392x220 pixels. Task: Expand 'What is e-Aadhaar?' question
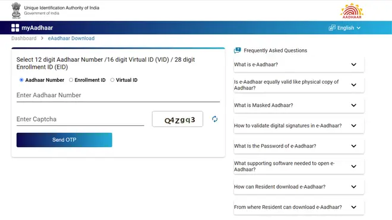pyautogui.click(x=299, y=65)
